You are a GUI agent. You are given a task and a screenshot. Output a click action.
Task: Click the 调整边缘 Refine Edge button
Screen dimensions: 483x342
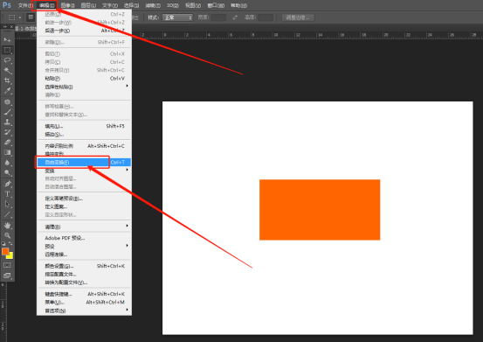[298, 17]
